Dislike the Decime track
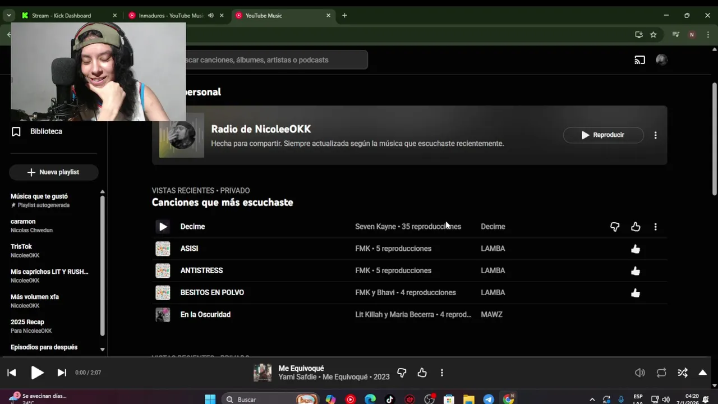 pos(615,227)
